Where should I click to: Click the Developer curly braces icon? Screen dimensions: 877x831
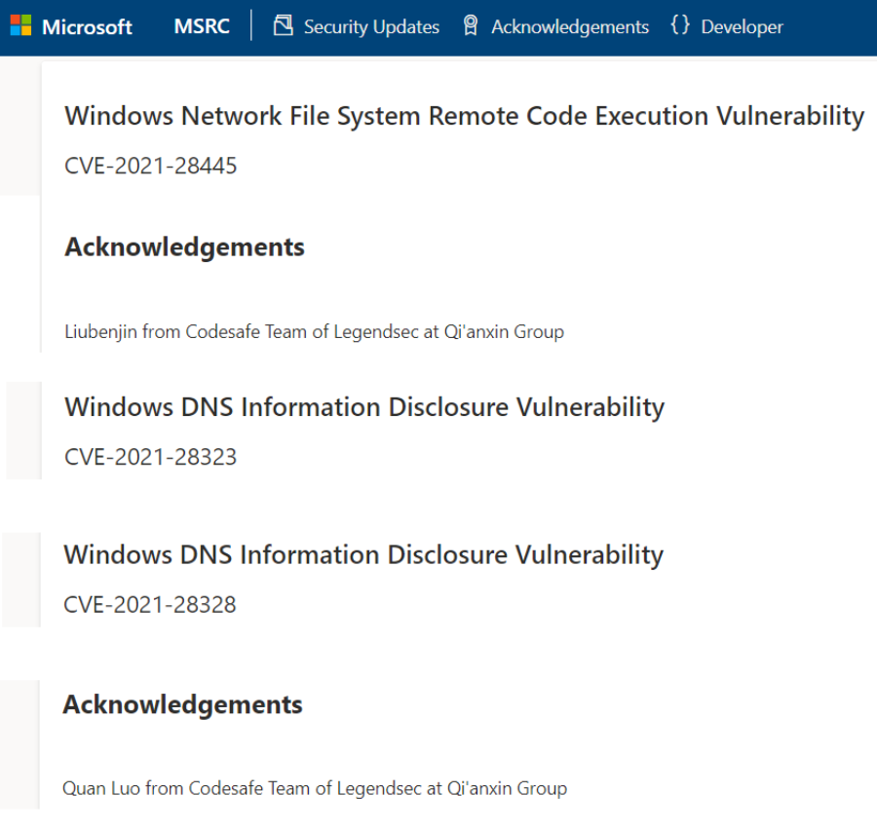[680, 25]
